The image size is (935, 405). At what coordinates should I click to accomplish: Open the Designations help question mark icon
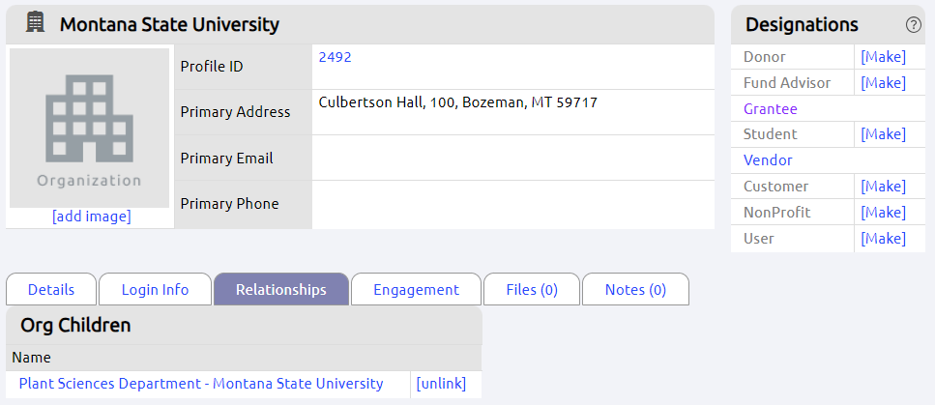913,24
